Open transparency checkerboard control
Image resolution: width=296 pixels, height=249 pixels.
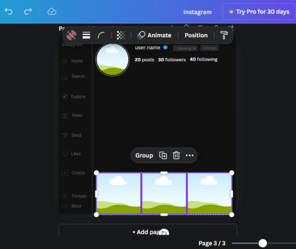pos(121,35)
